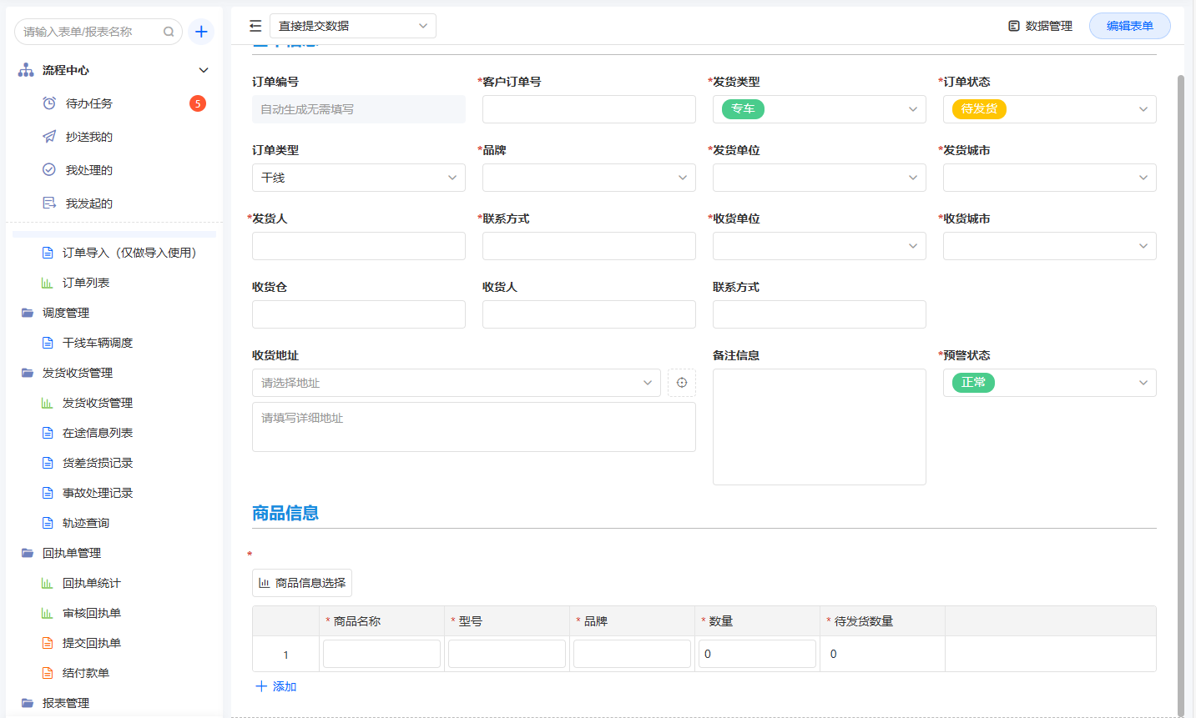
Task: Click the 编辑表单 button
Action: pyautogui.click(x=1130, y=26)
